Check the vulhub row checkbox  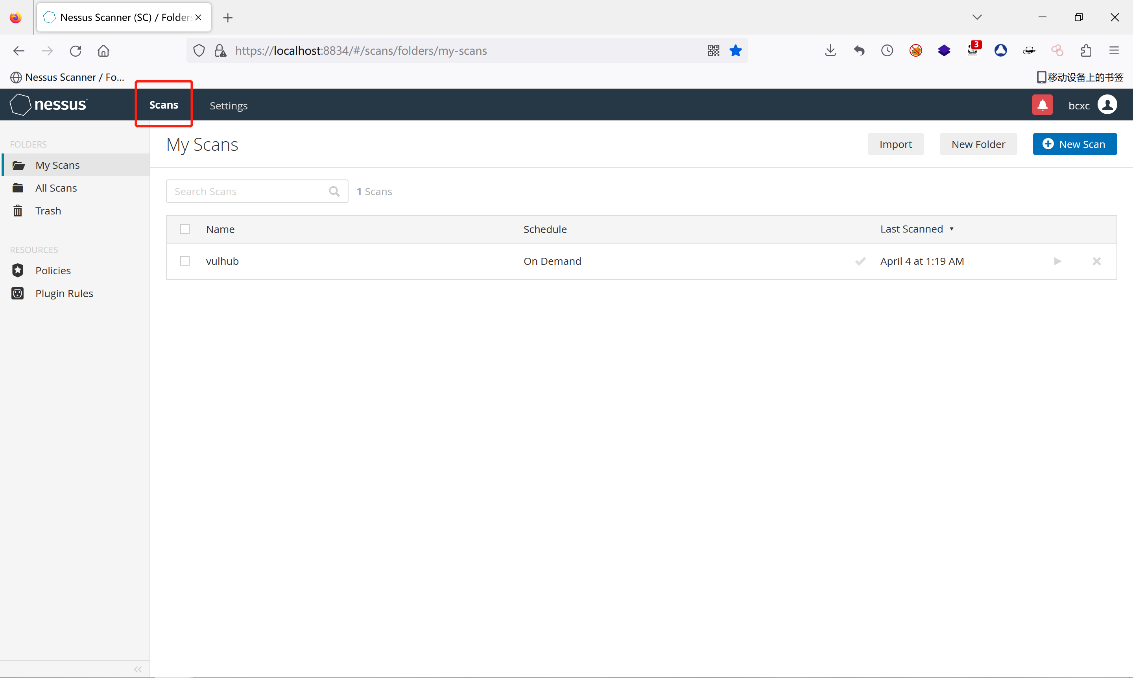click(185, 261)
